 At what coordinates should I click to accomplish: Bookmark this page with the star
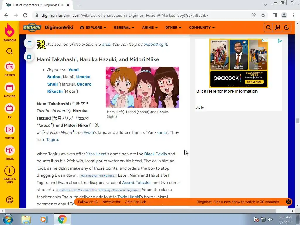click(263, 15)
